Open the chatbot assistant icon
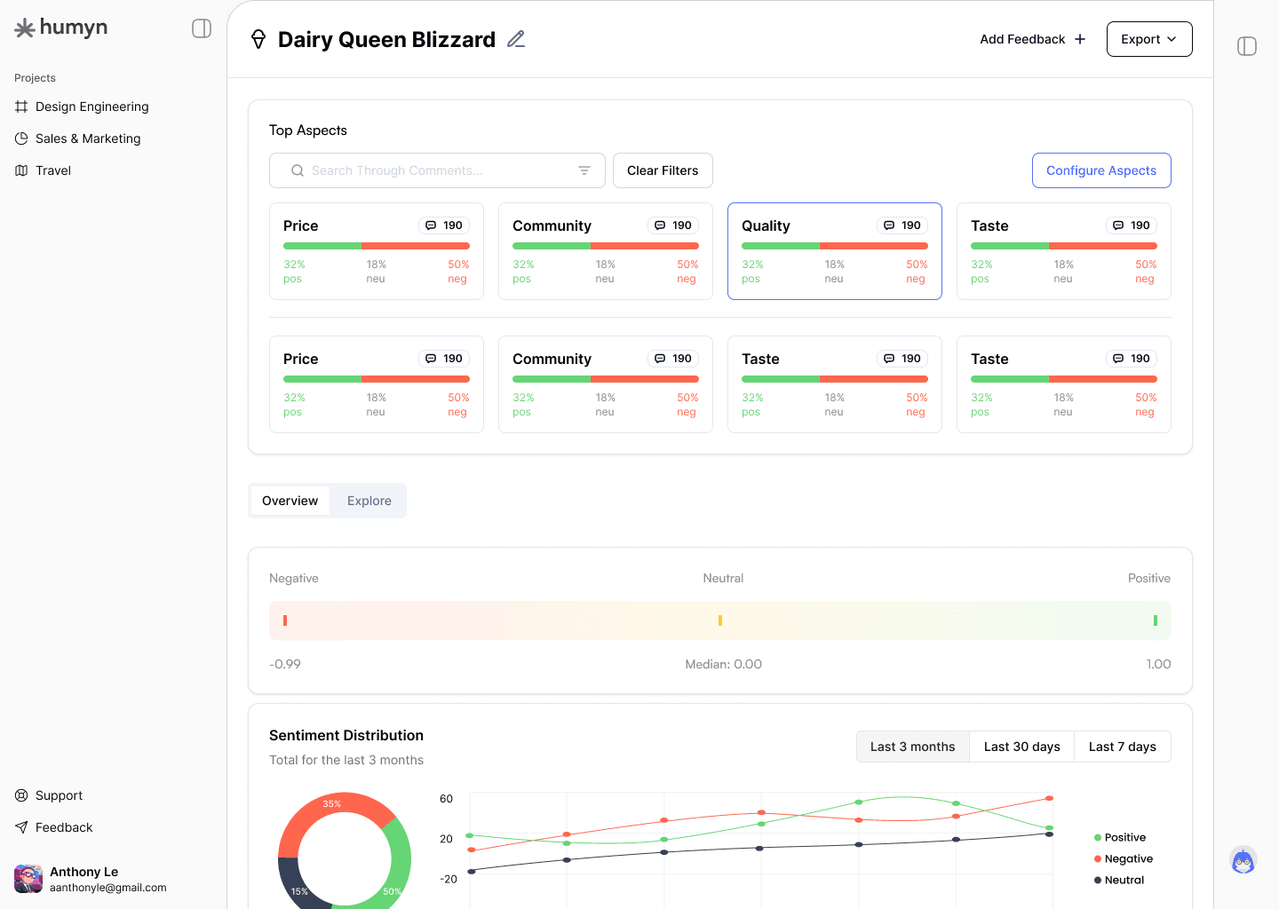1279x909 pixels. click(x=1243, y=859)
